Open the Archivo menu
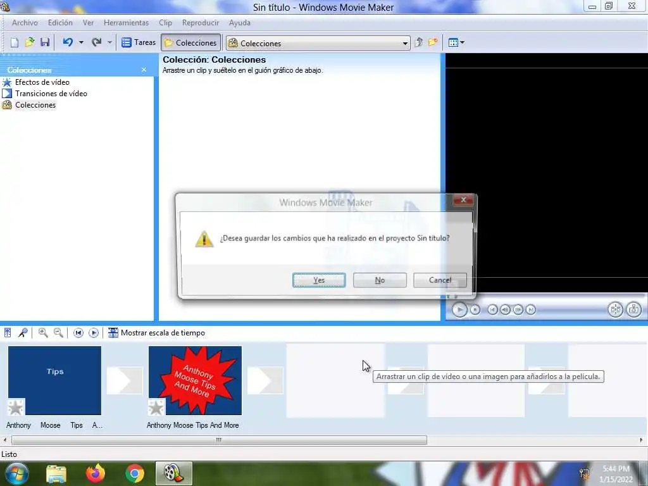 pyautogui.click(x=25, y=23)
